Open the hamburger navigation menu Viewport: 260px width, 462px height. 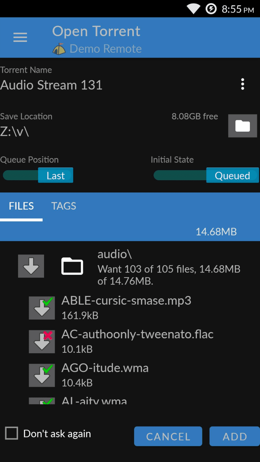click(x=20, y=37)
